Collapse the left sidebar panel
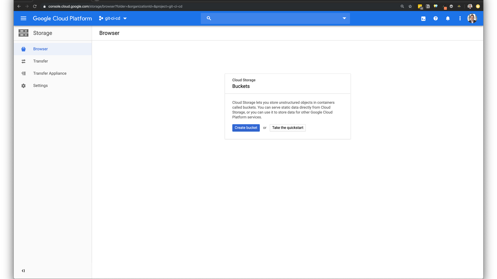497x279 pixels. pos(23,271)
